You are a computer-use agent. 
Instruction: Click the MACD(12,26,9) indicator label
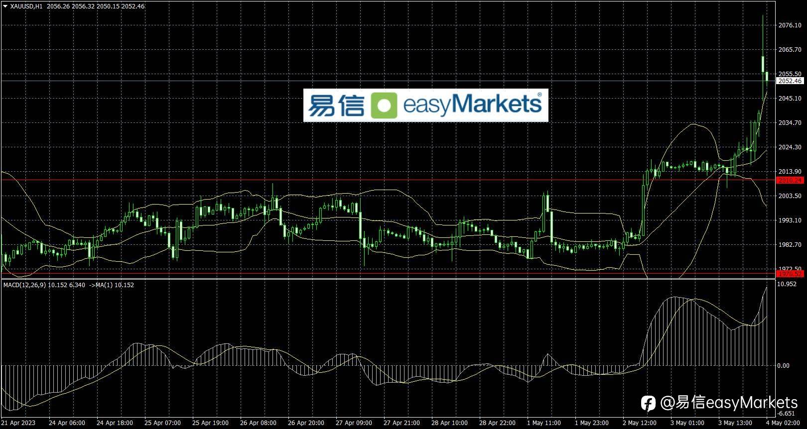[25, 285]
